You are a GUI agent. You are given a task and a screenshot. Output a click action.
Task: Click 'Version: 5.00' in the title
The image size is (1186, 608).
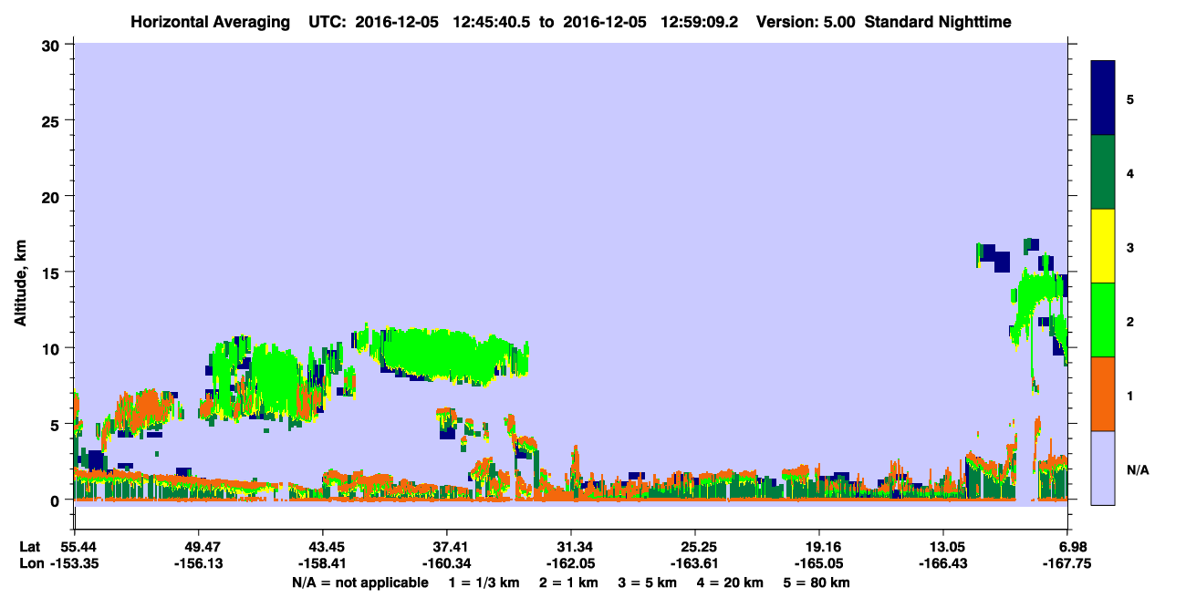click(x=806, y=21)
